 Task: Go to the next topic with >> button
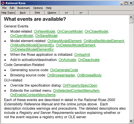click(x=81, y=13)
